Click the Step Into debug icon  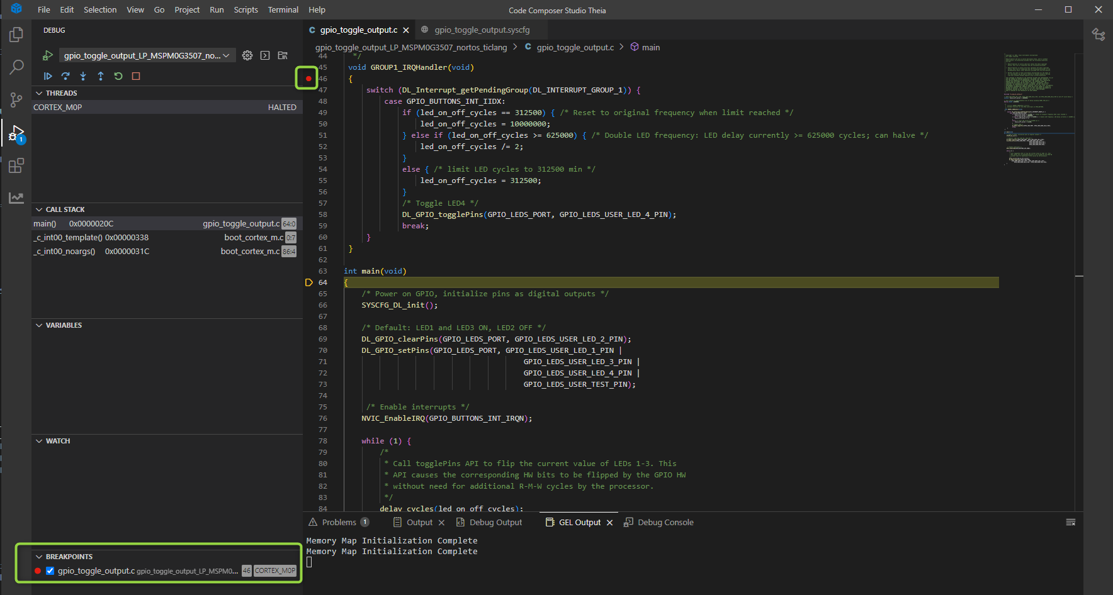tap(82, 75)
